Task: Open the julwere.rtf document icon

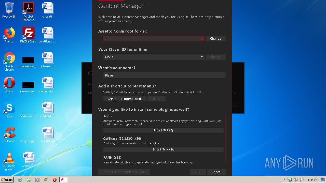Action: click(x=47, y=60)
